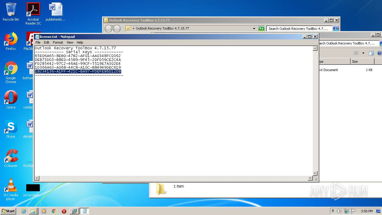The width and height of the screenshot is (382, 215).
Task: Toggle the Explorer preview pane
Action: pyautogui.click(x=371, y=53)
